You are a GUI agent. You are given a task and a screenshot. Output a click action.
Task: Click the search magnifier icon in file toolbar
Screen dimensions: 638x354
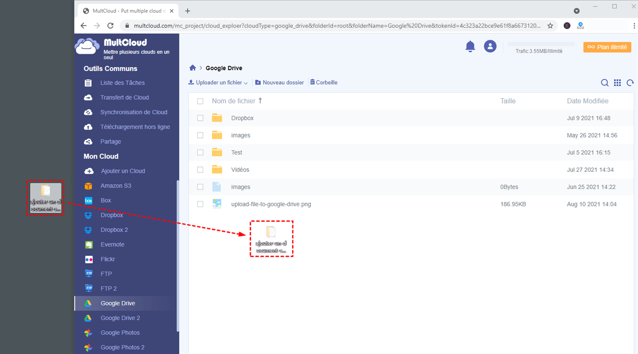605,83
